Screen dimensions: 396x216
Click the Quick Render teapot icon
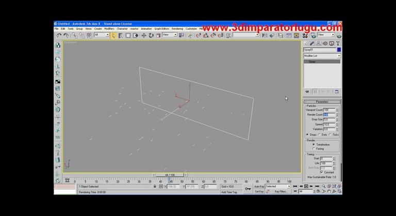point(339,36)
